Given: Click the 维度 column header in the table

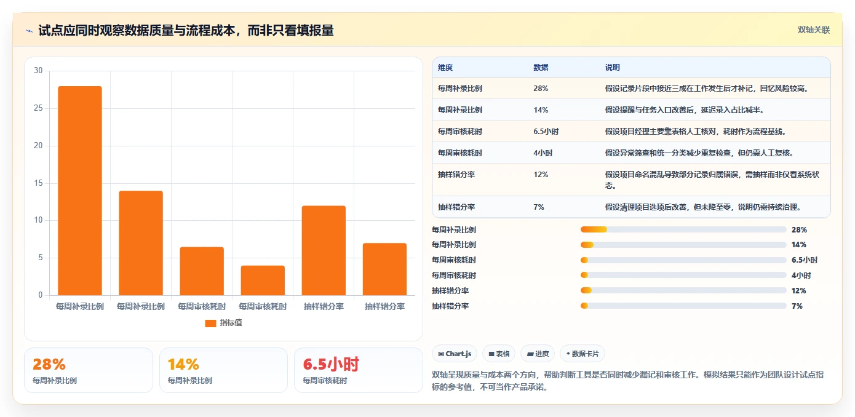Looking at the screenshot, I should (x=445, y=68).
